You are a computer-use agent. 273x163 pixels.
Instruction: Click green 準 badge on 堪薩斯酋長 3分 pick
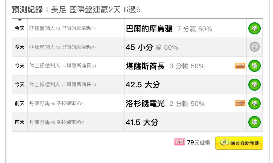point(254,66)
